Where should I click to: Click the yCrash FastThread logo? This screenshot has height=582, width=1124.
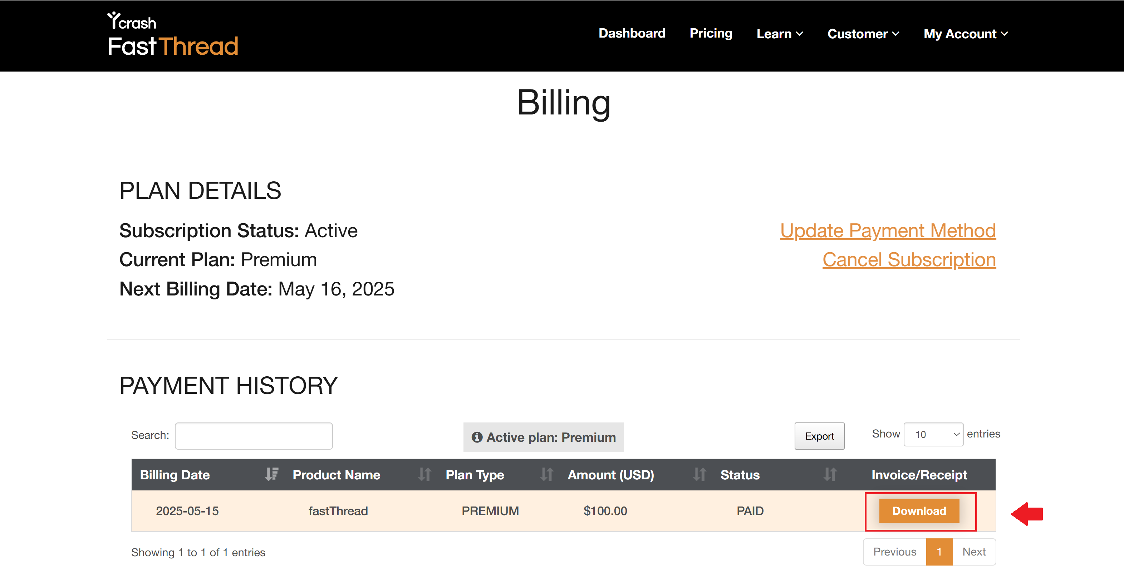(x=173, y=34)
